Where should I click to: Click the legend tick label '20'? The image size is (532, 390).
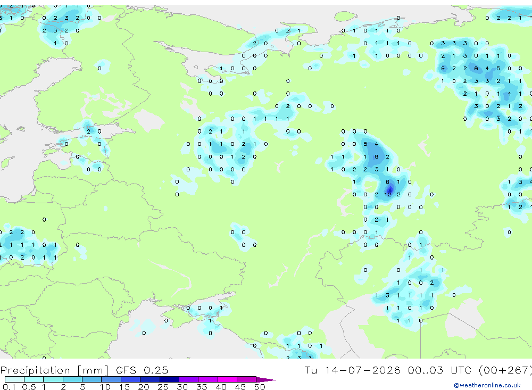coord(144,387)
